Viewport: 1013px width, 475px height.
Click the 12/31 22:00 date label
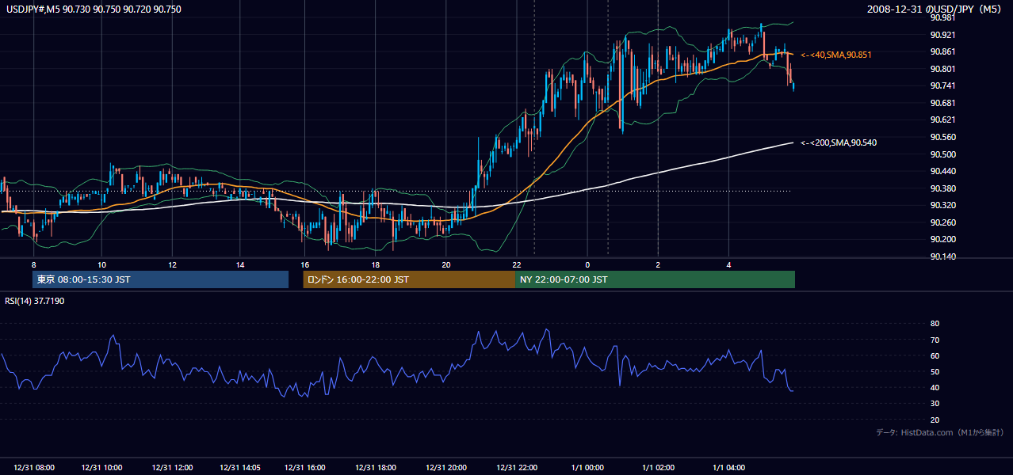coord(517,468)
